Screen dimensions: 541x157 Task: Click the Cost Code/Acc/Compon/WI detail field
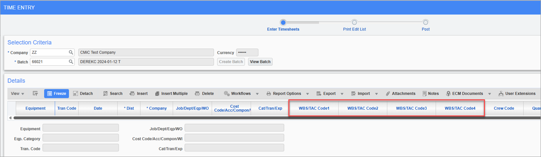pyautogui.click(x=234, y=138)
